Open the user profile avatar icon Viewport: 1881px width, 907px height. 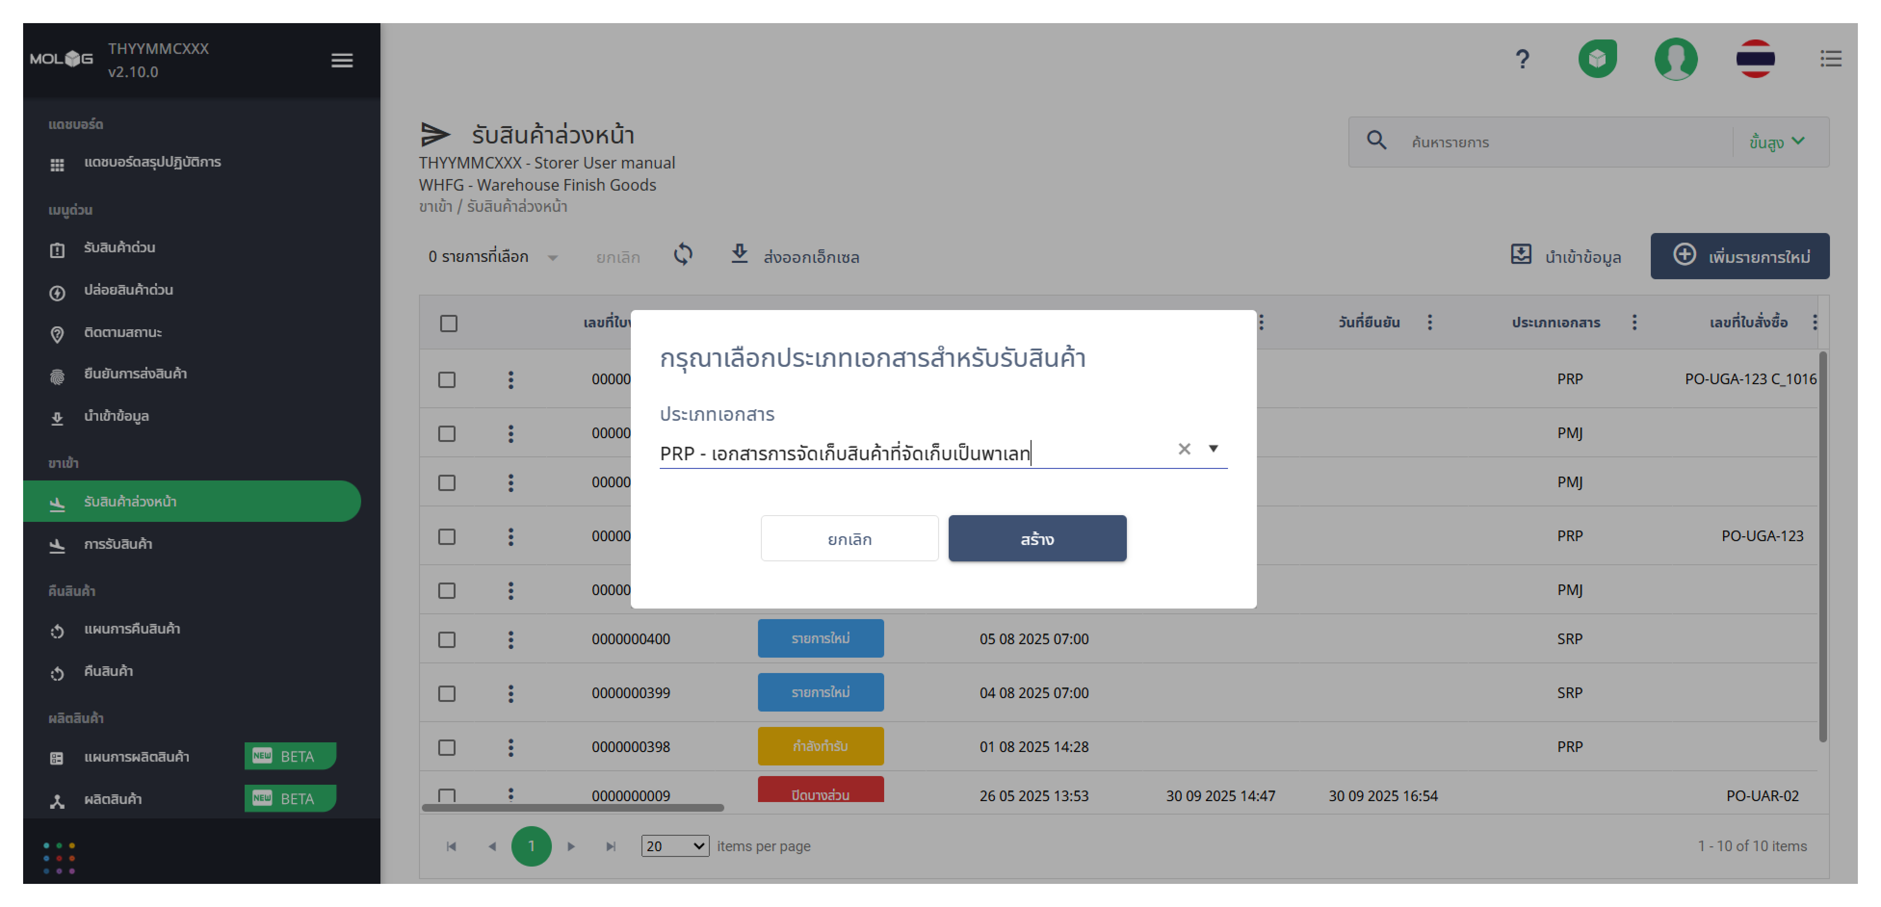[x=1675, y=59]
